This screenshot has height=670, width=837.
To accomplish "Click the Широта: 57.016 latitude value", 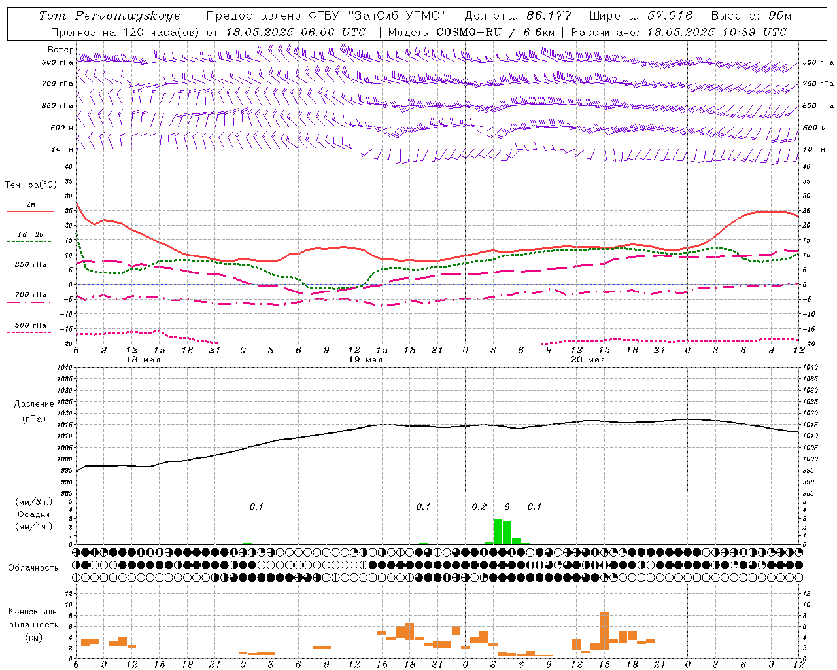I will click(x=641, y=16).
